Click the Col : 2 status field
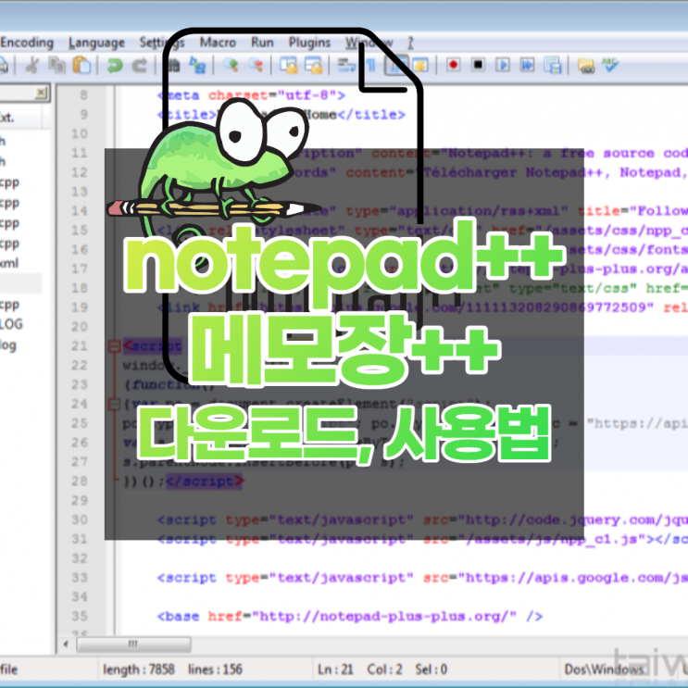688x688 pixels. click(385, 669)
